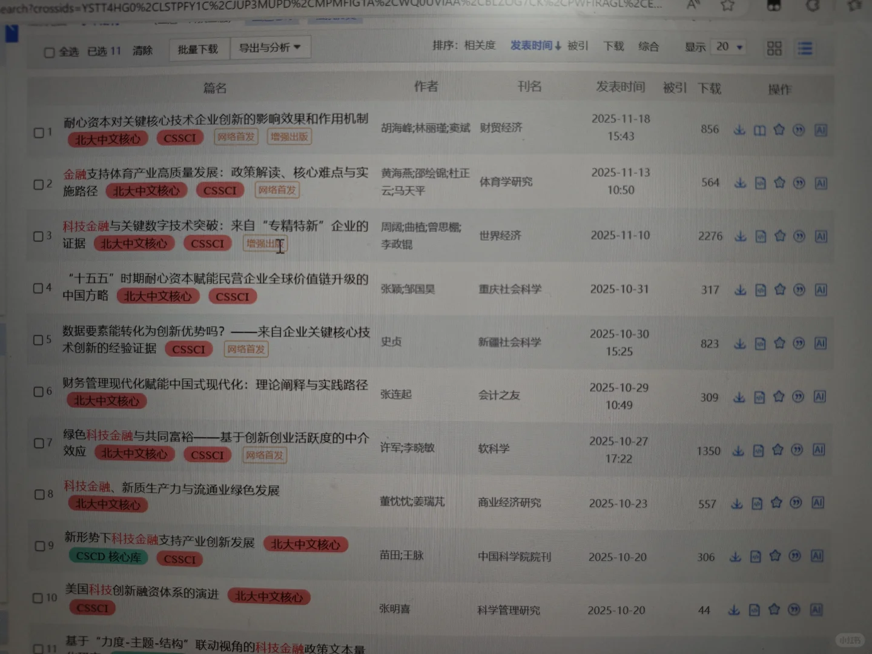Image resolution: width=872 pixels, height=654 pixels.
Task: Check the checkbox for article 2
Action: point(38,184)
